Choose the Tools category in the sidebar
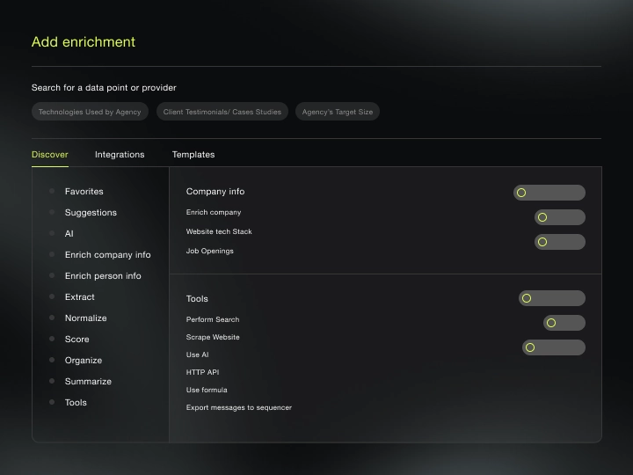Viewport: 633px width, 475px height. (76, 402)
